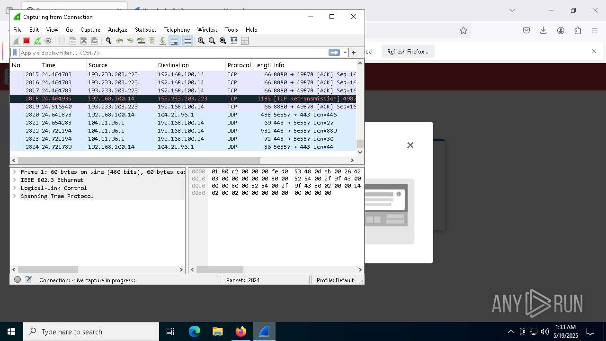This screenshot has height=341, width=606.
Task: Open display filter bookmarks icon
Action: [15, 53]
